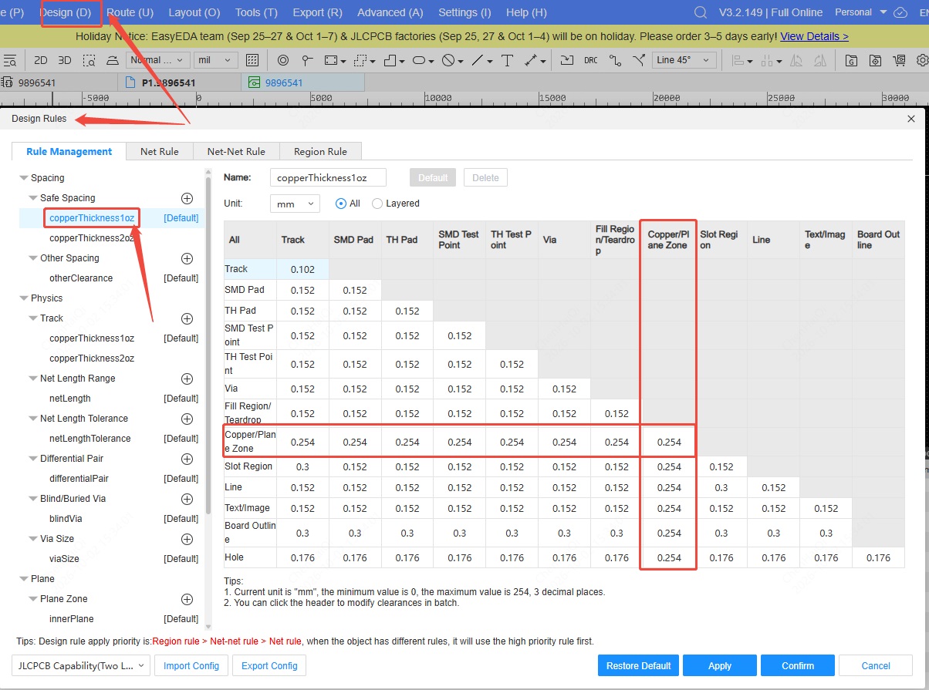Open the Net-Net Rule tab
929x690 pixels.
point(236,152)
